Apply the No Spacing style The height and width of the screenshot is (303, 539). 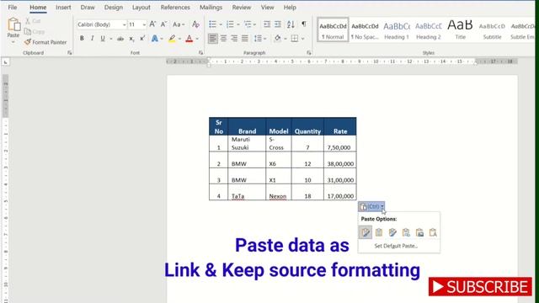365,30
